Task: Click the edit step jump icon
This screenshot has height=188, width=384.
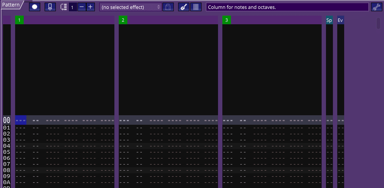Action: tap(63, 7)
